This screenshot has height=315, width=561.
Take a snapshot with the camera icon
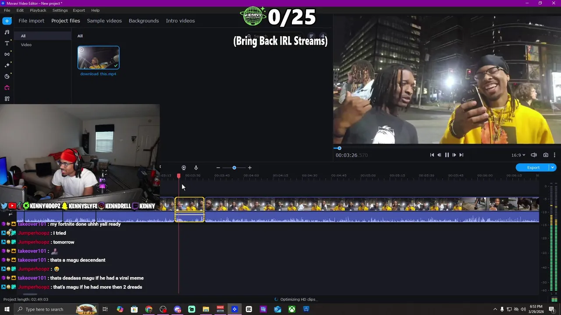(546, 155)
